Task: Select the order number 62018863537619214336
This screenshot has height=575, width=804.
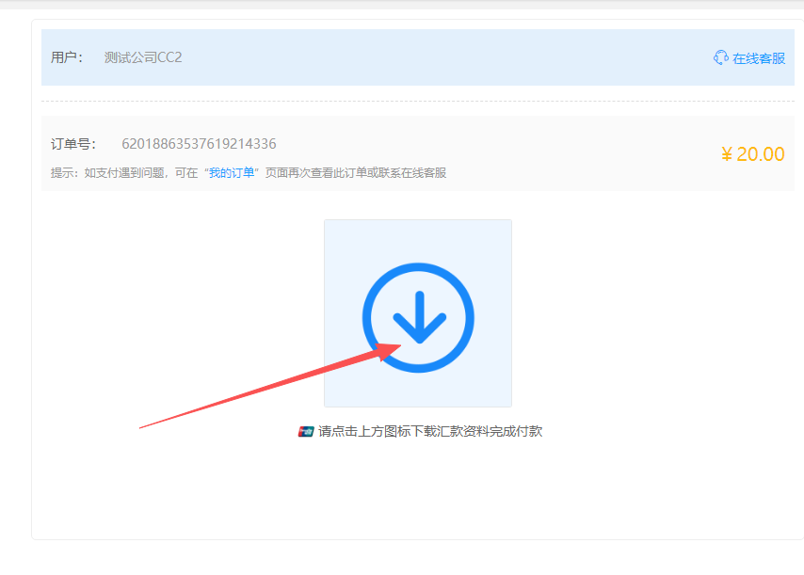Action: [x=199, y=144]
